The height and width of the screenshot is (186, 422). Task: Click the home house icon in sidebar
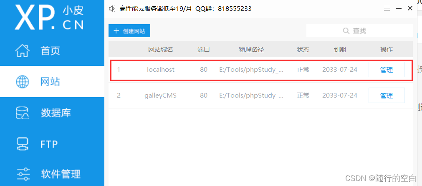point(23,51)
